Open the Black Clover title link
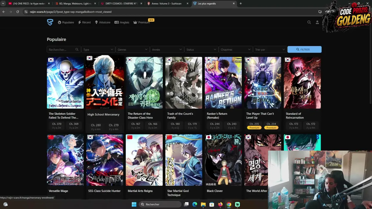Viewport: 372px width, 209px height. (x=215, y=191)
